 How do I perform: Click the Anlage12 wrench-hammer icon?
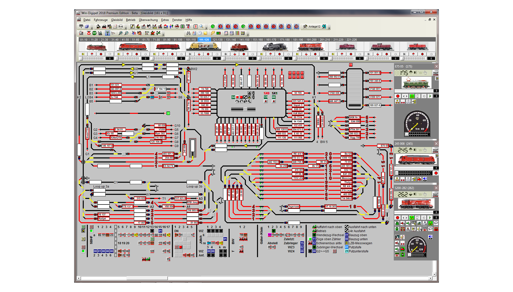click(x=306, y=27)
